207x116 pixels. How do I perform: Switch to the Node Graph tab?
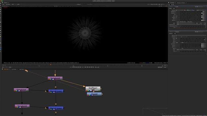6,69
